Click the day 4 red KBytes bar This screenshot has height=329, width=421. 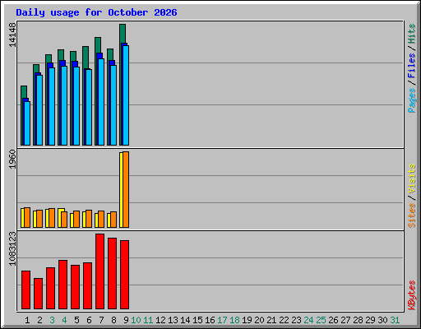click(62, 285)
